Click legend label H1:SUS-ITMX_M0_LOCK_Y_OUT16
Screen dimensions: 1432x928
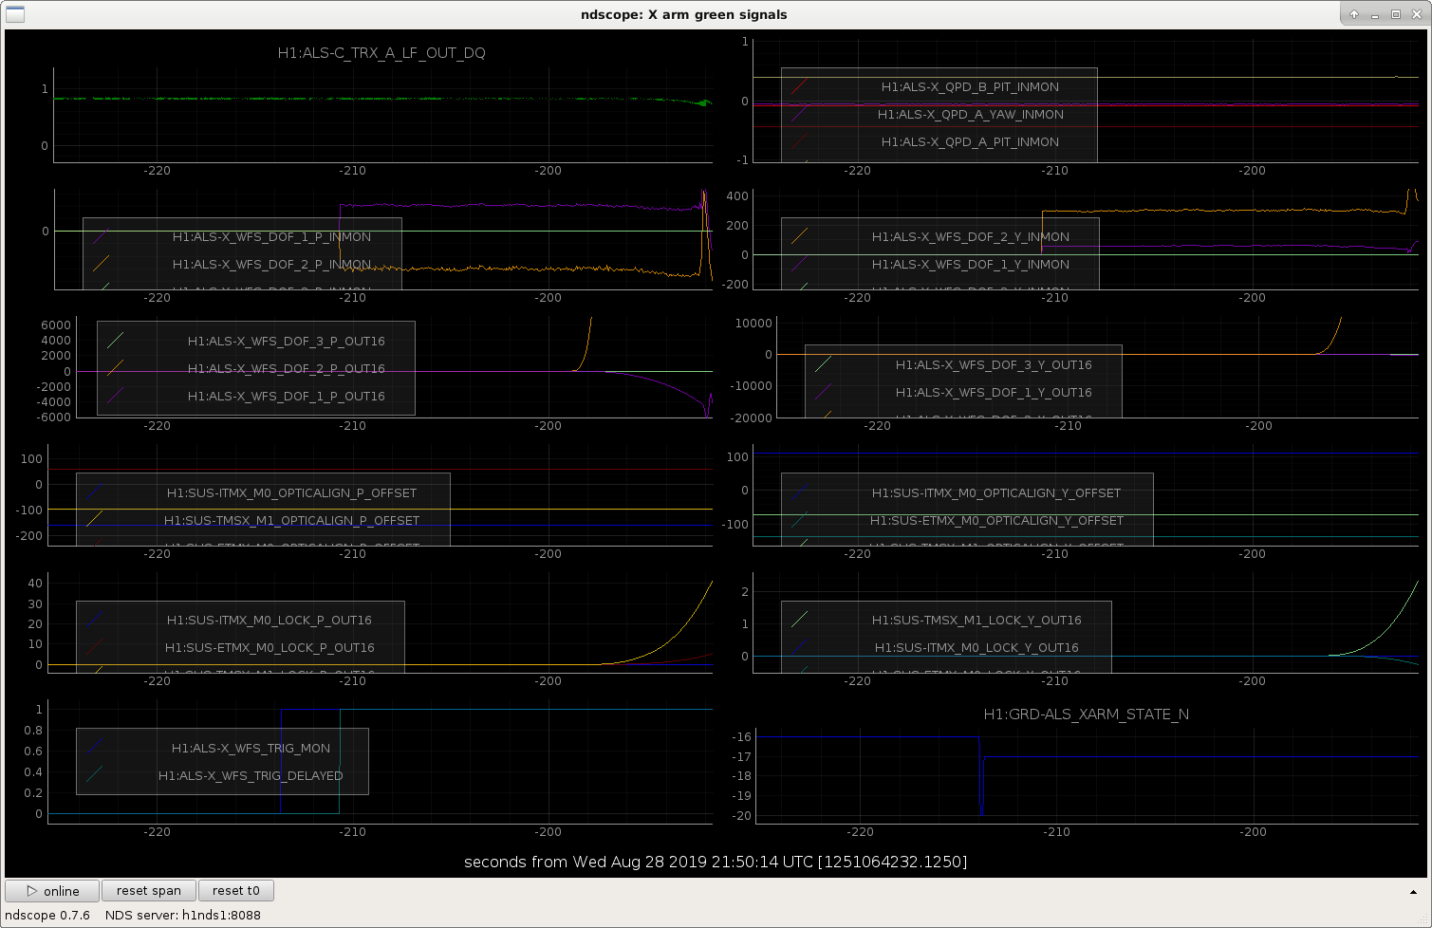(x=976, y=647)
